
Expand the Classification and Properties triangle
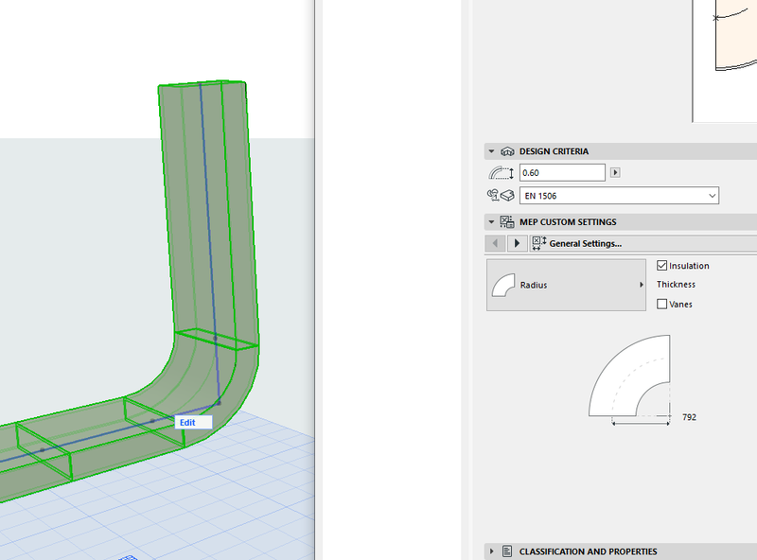(x=490, y=551)
